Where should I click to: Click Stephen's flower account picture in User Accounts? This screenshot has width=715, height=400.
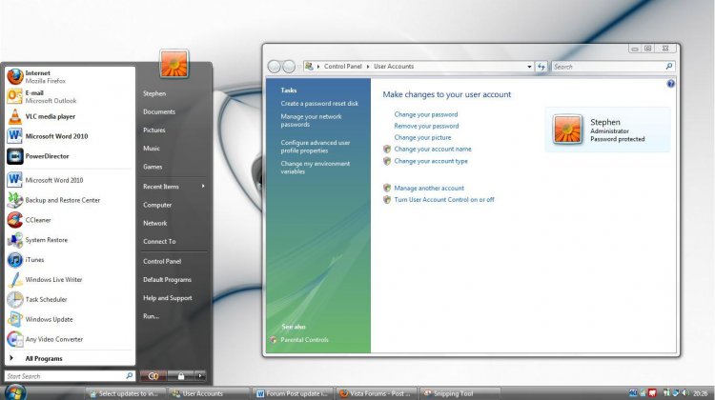point(567,130)
